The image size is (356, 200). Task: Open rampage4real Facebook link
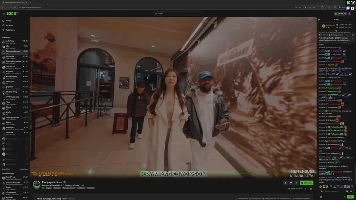[x=255, y=199]
